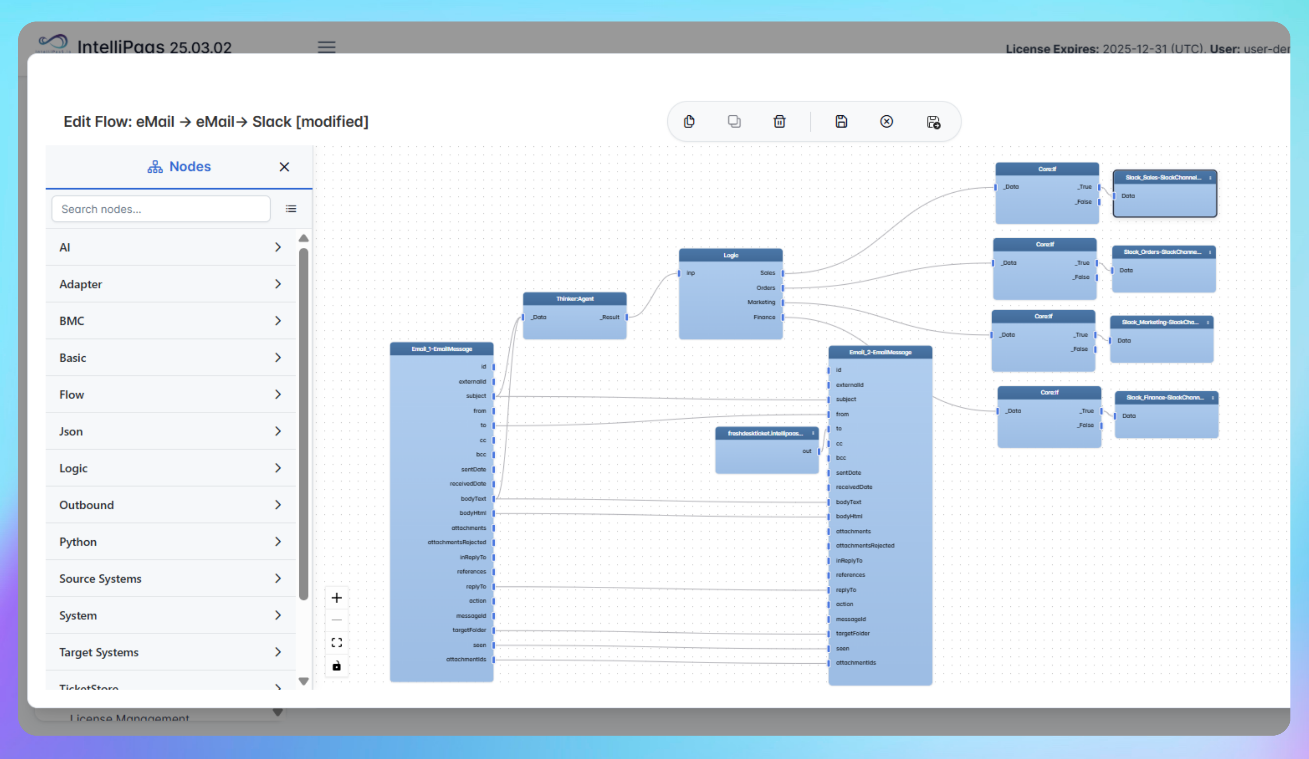Viewport: 1309px width, 759px height.
Task: Click the trash delete icon
Action: tap(779, 121)
